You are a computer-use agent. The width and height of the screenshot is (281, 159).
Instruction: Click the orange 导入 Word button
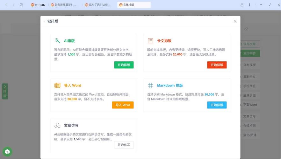123,105
